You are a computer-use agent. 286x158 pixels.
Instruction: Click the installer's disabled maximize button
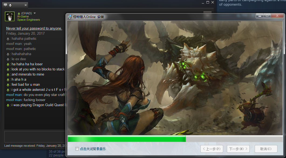coord(267,16)
